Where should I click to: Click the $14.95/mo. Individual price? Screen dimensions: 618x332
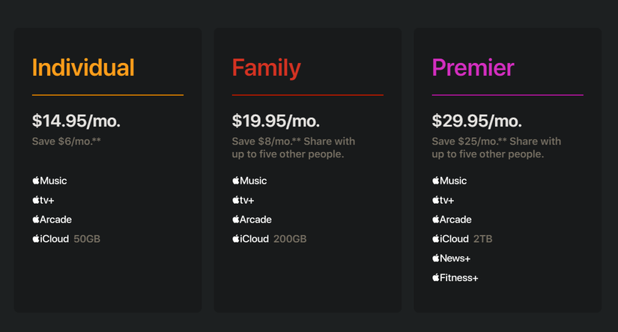[x=76, y=121]
